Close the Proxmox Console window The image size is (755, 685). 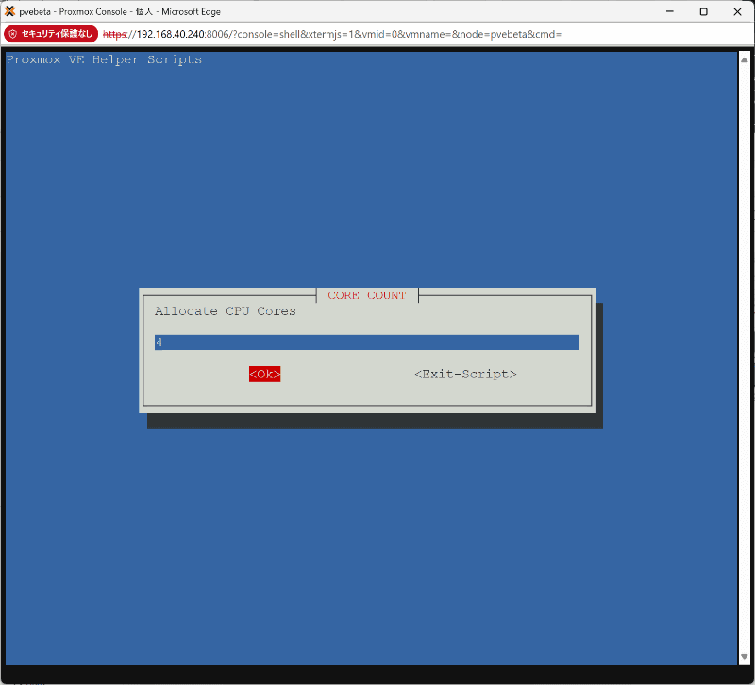tap(737, 11)
